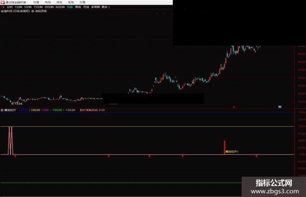The width and height of the screenshot is (306, 197).
Task: Click the yellow 爆发拉升! signal label
Action: click(x=232, y=152)
